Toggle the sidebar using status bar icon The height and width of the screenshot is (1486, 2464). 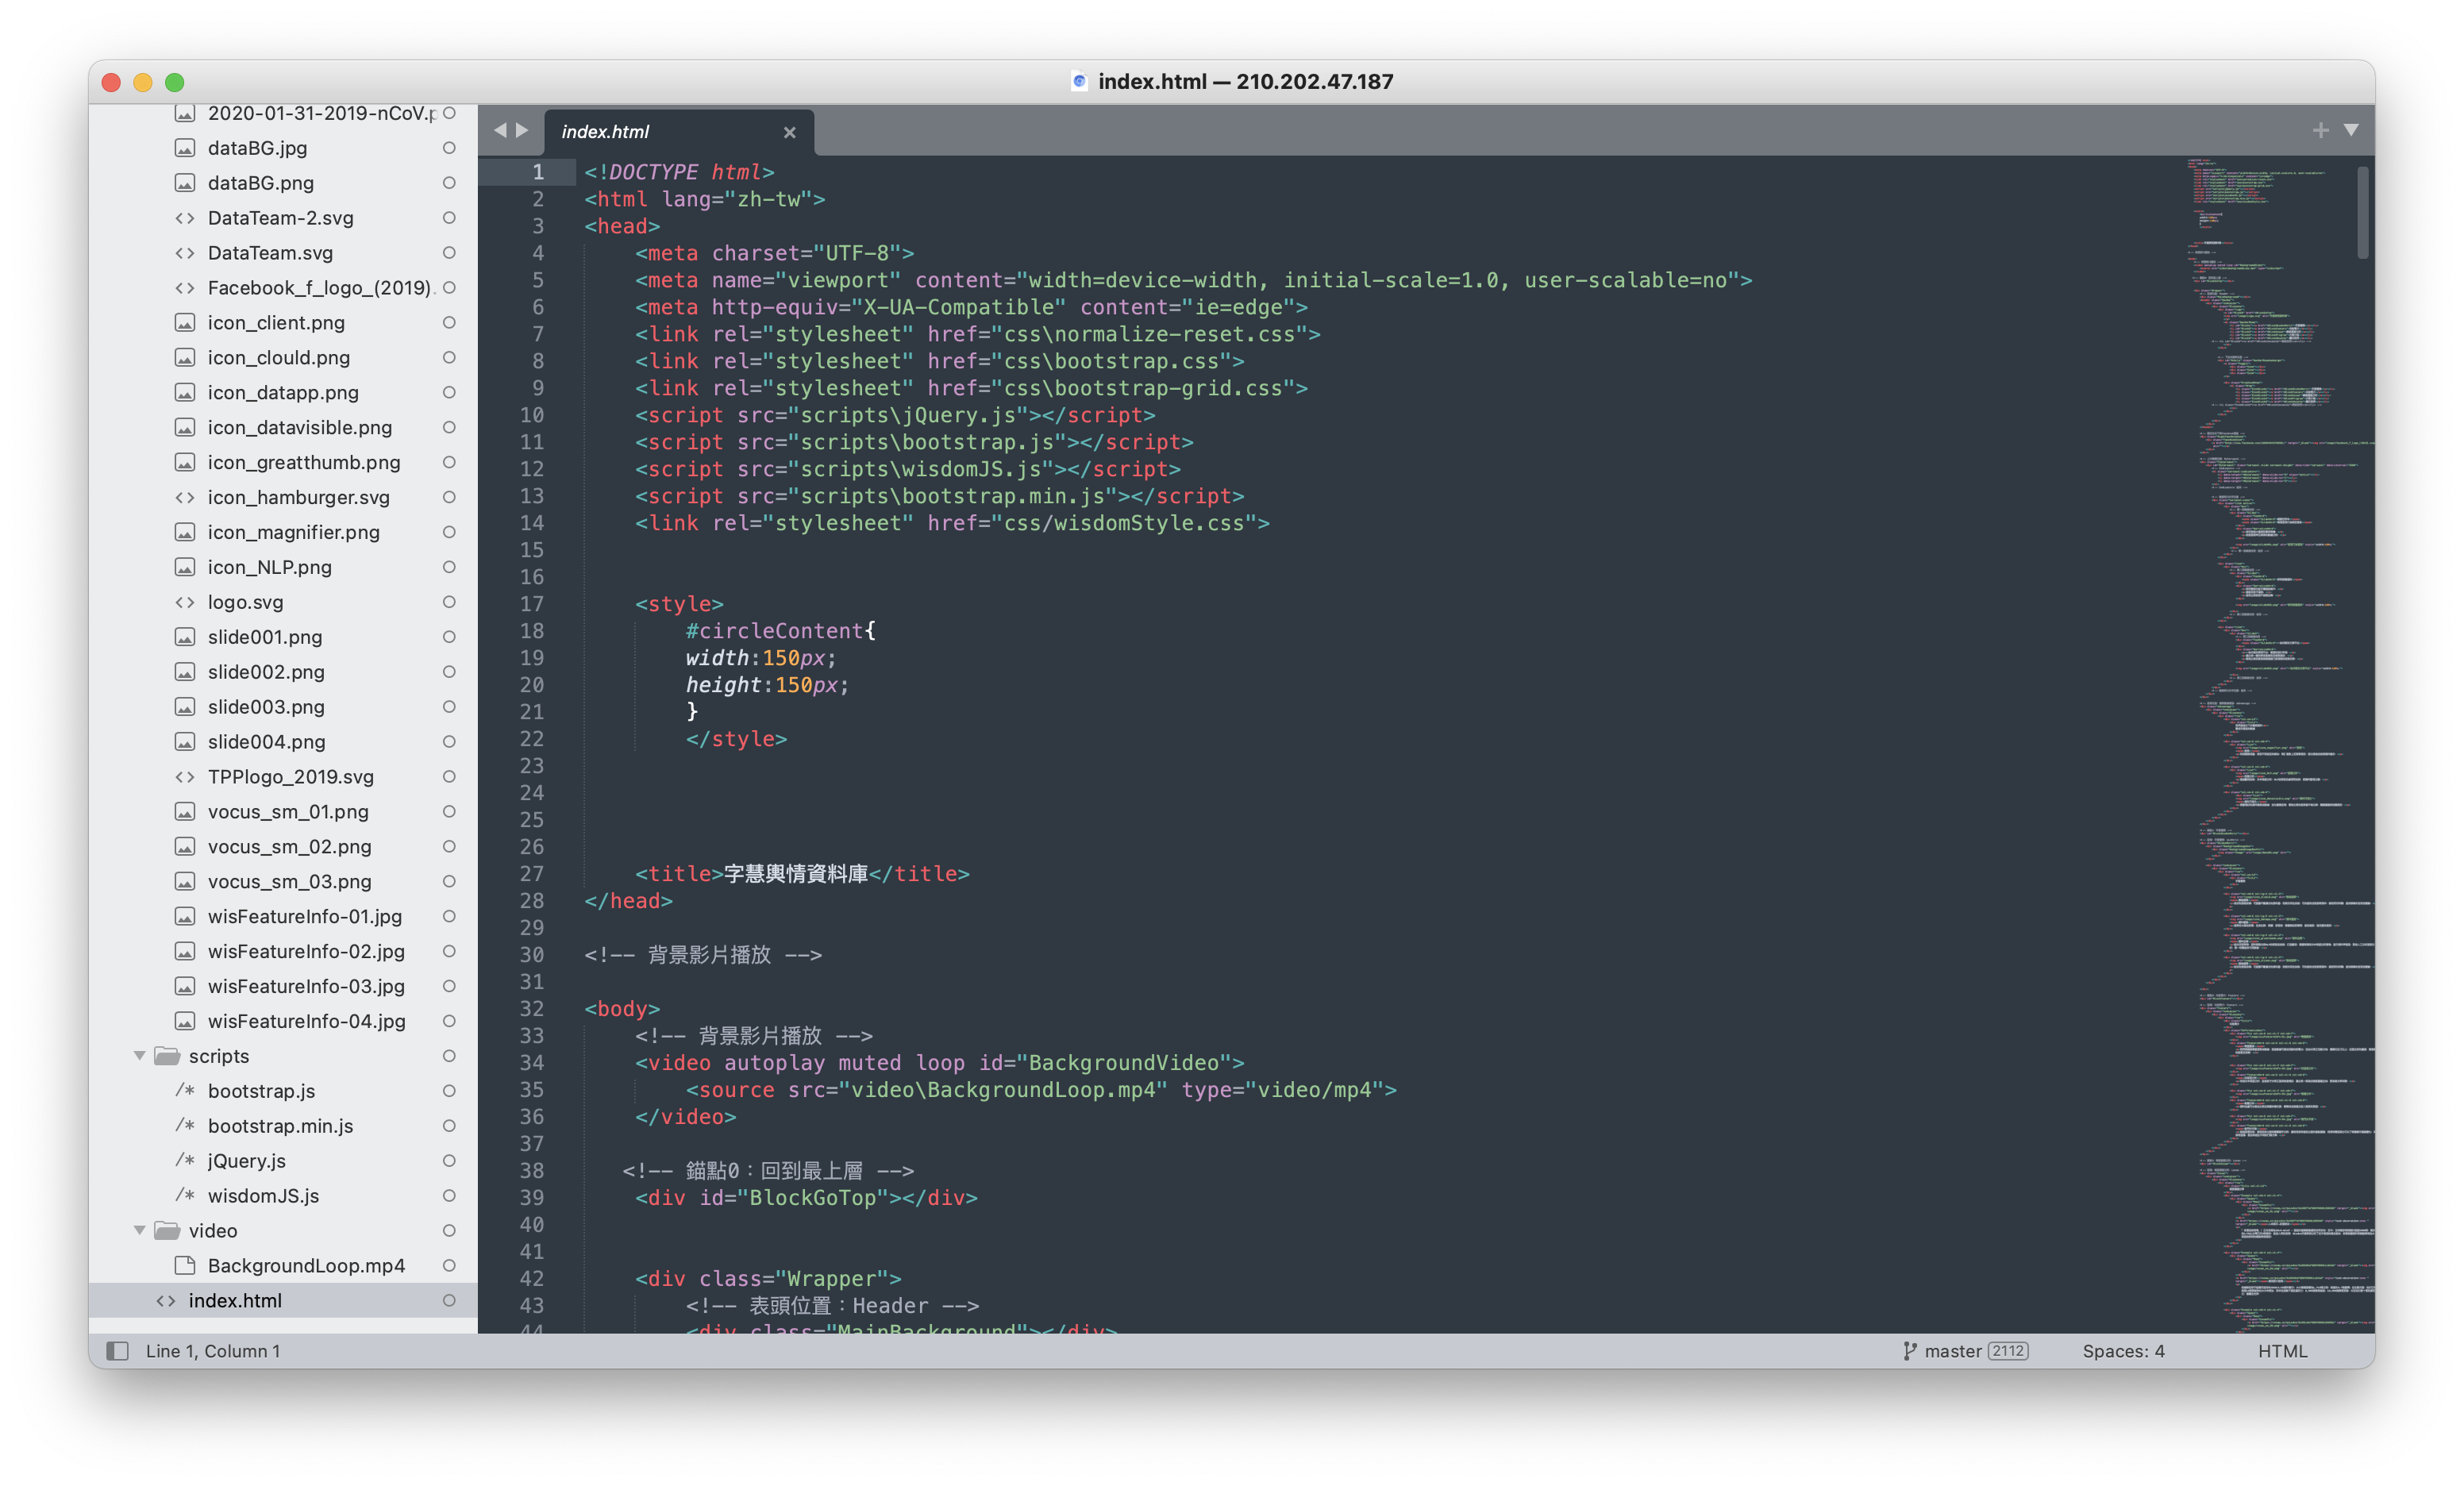point(118,1351)
